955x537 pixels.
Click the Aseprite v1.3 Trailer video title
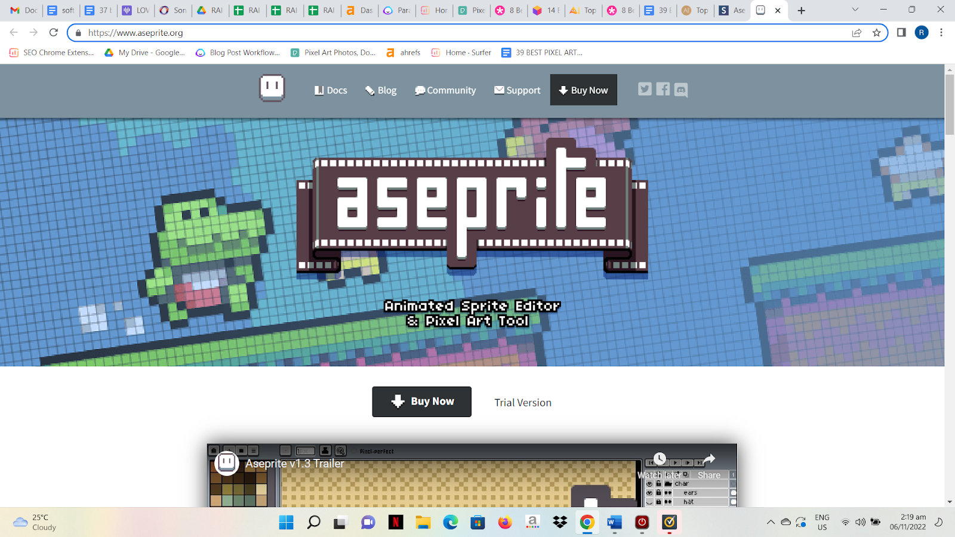[x=295, y=464]
